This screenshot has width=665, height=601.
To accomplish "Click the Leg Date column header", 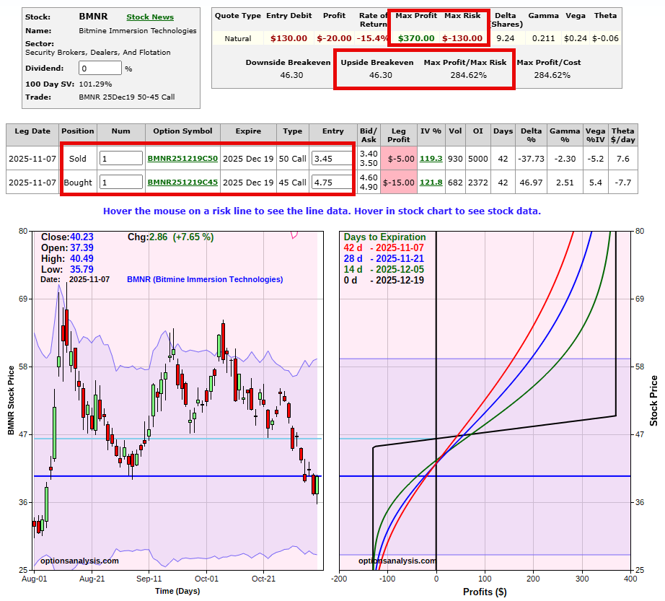I will click(x=31, y=131).
